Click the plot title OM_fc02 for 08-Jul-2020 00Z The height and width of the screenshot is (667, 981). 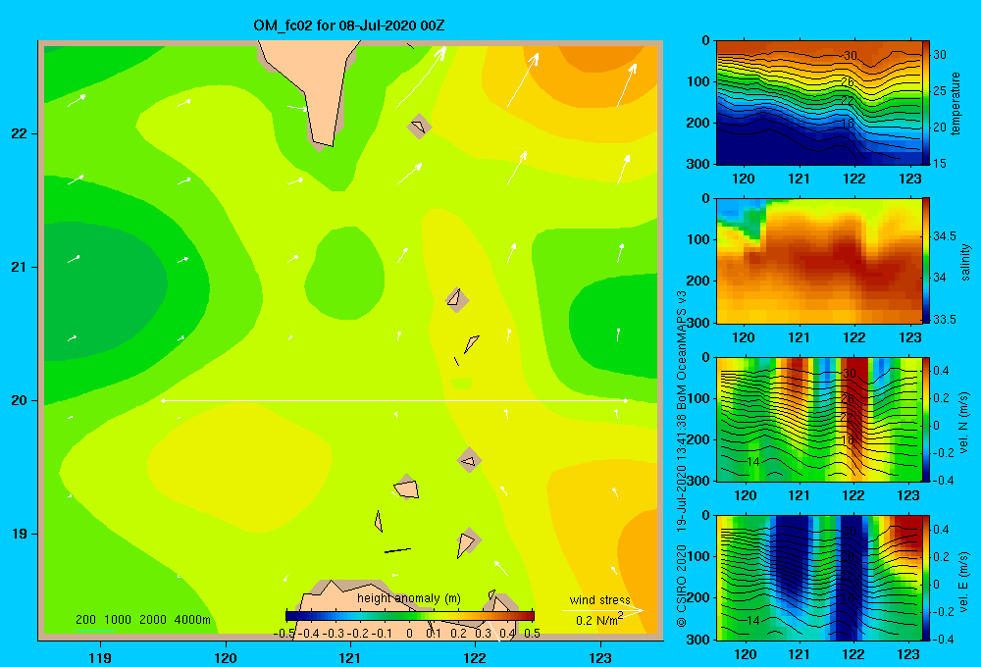click(x=348, y=26)
